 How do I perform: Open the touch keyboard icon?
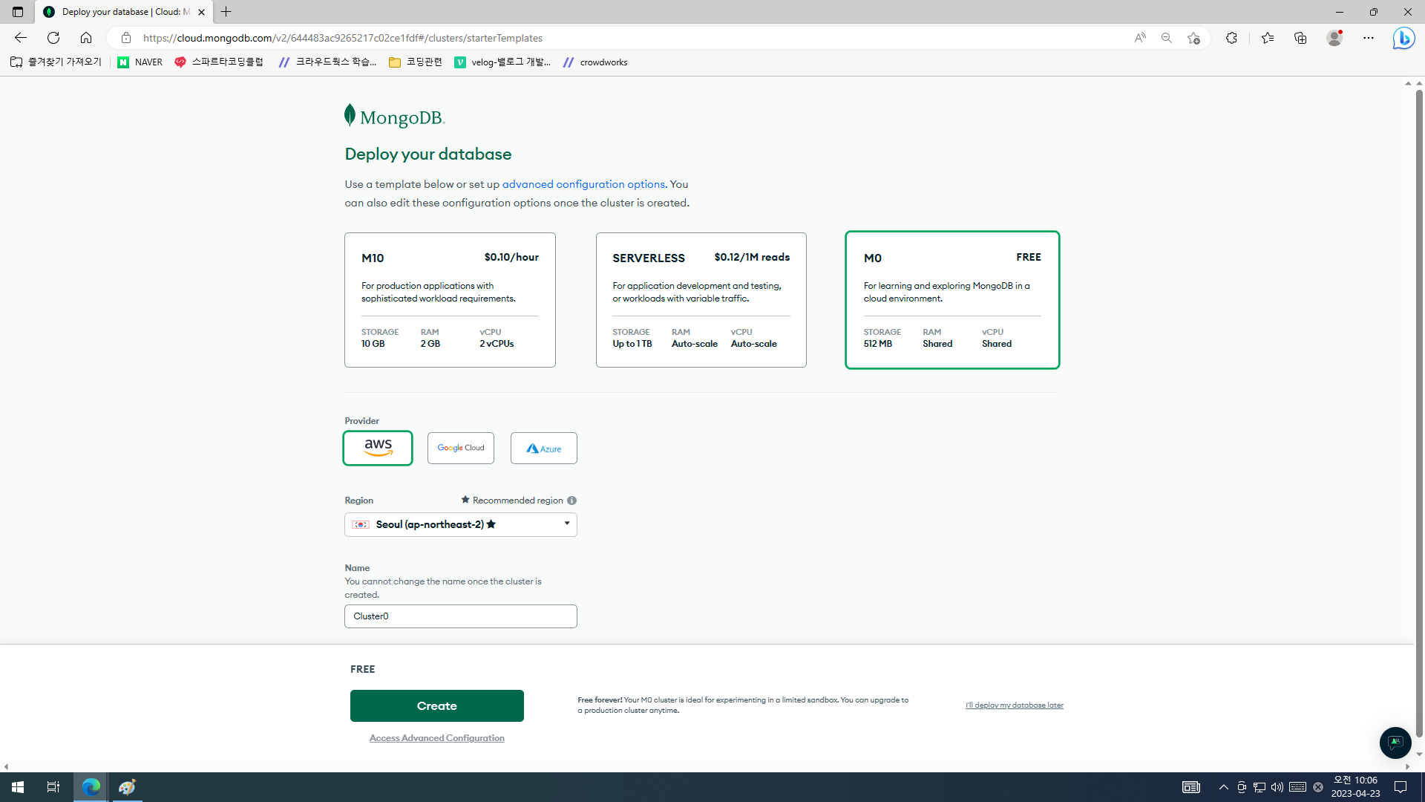click(1297, 787)
